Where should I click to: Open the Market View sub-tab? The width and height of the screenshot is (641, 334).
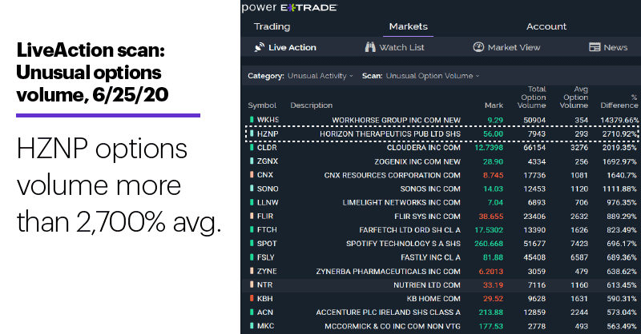[x=506, y=47]
